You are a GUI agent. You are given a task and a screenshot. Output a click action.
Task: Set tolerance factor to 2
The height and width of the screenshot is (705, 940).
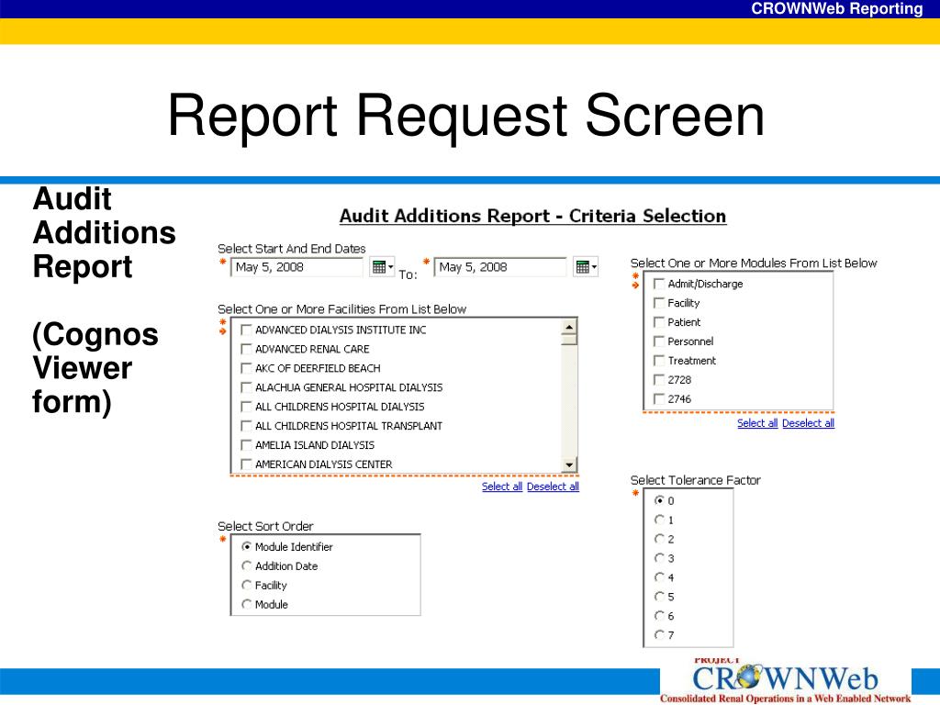coord(659,538)
